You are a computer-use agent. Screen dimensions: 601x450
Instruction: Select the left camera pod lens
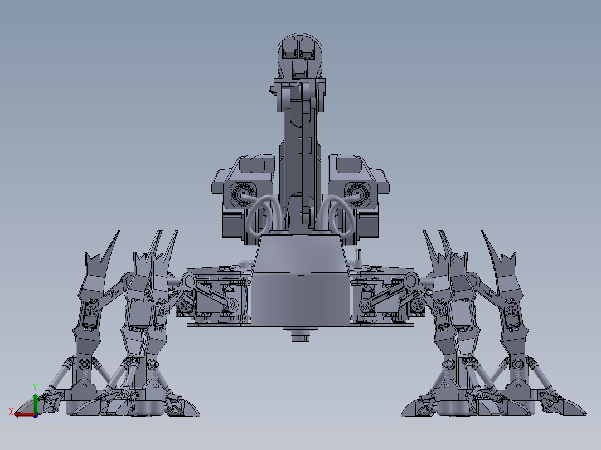pyautogui.click(x=243, y=194)
